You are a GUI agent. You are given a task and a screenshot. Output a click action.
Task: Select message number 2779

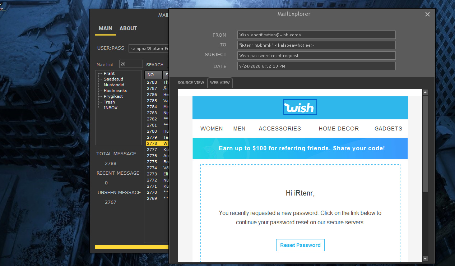coord(157,137)
